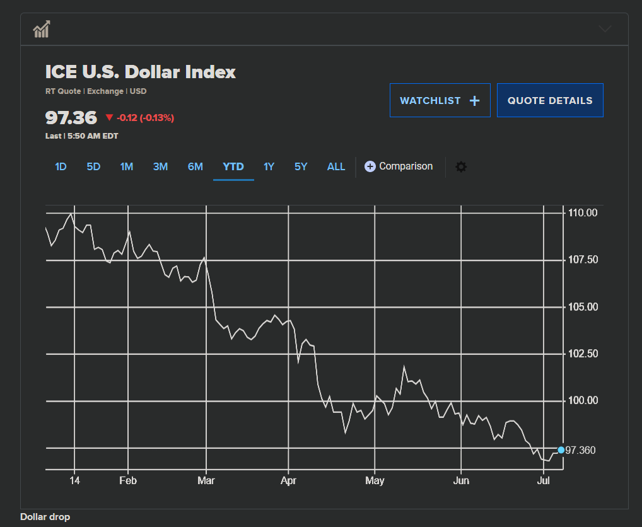Click the chart icon in widget header
Screen dimensions: 642x527
pyautogui.click(x=42, y=29)
